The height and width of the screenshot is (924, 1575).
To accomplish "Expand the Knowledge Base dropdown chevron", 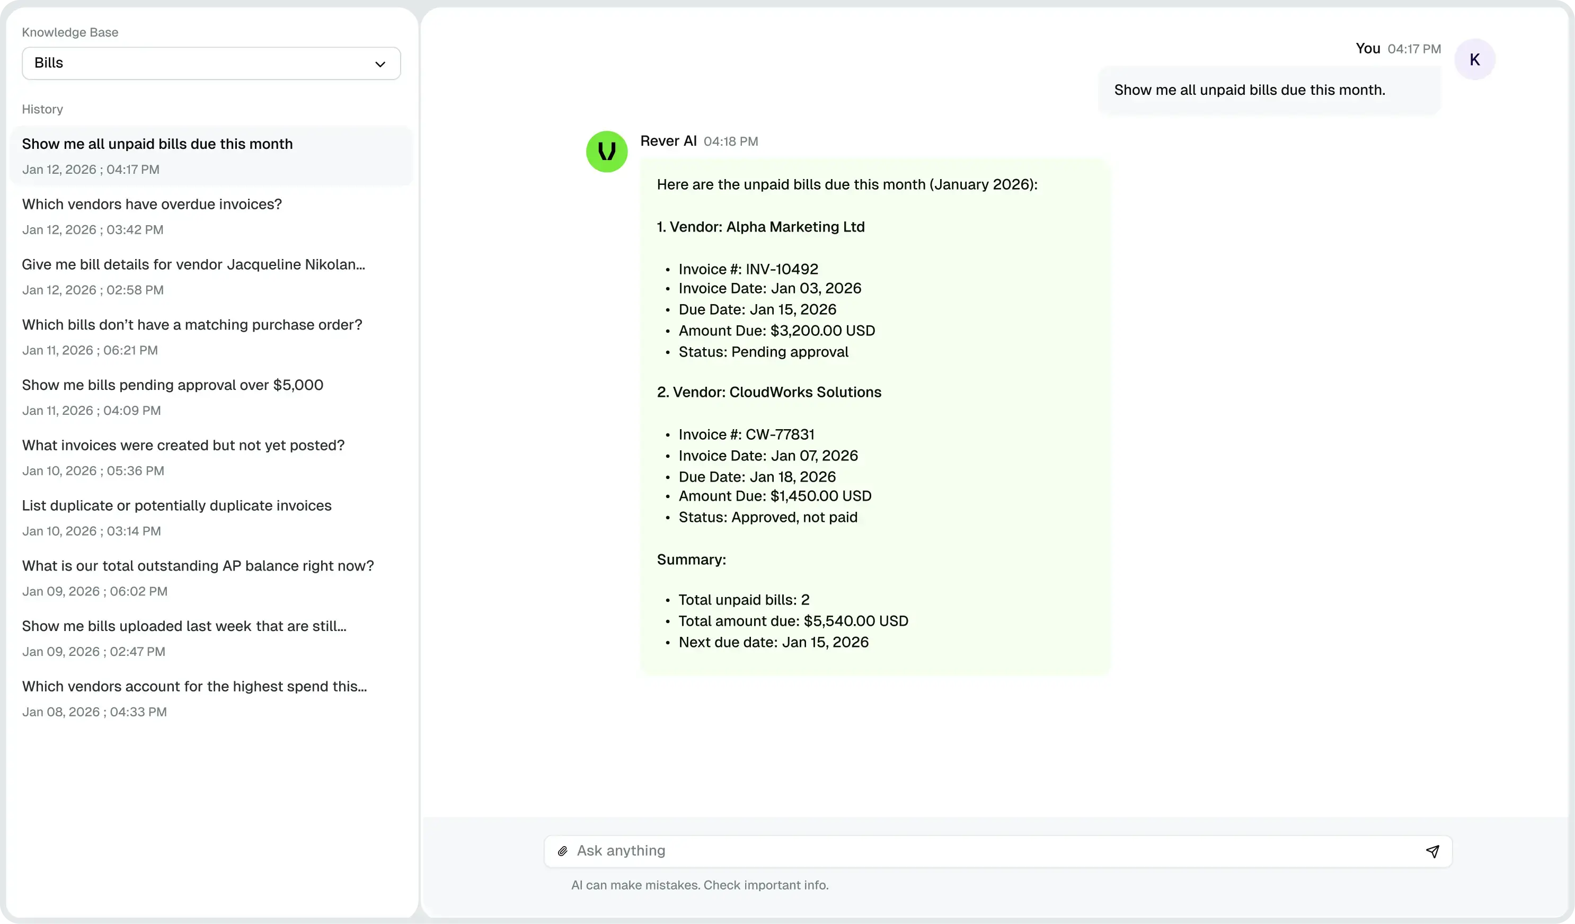I will pos(380,64).
